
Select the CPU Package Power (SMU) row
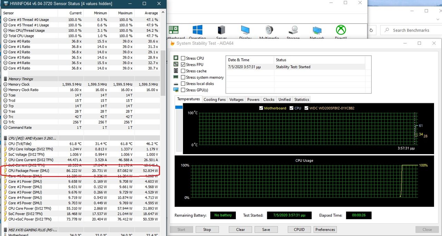(81, 171)
